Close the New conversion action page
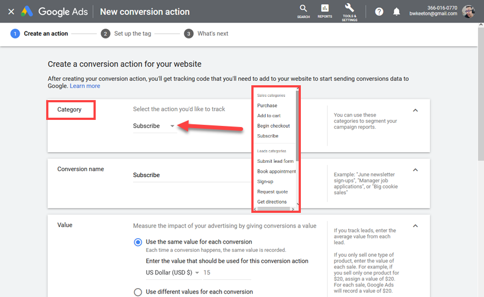Viewport: 484px width, 297px height. pos(11,12)
